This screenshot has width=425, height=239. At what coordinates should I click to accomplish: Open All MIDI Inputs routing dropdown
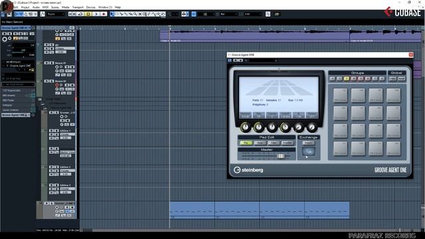(x=18, y=62)
